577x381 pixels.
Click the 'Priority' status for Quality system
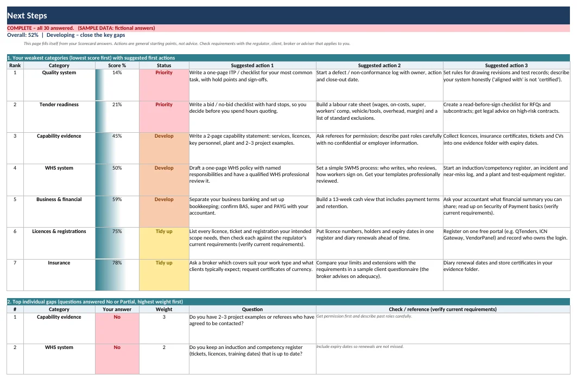click(164, 85)
